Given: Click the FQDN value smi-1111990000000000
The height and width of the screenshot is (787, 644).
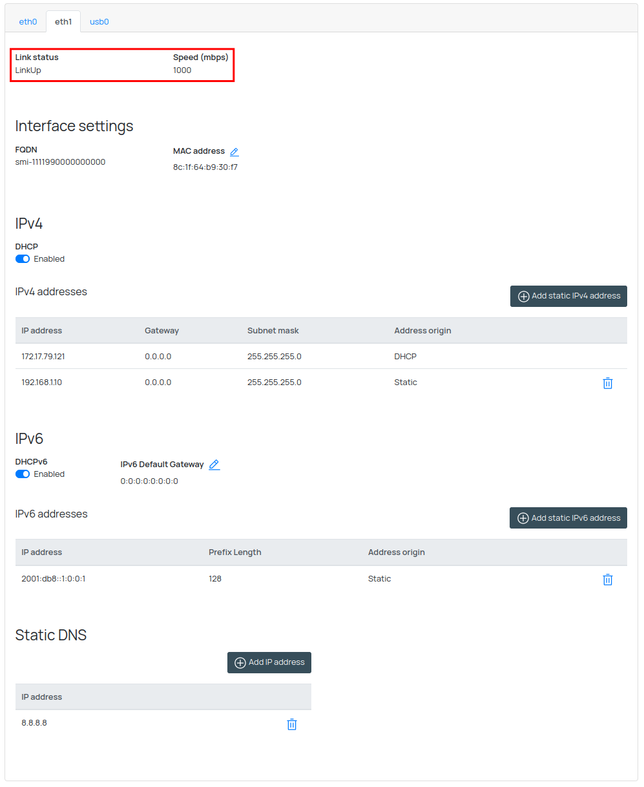Looking at the screenshot, I should (60, 162).
